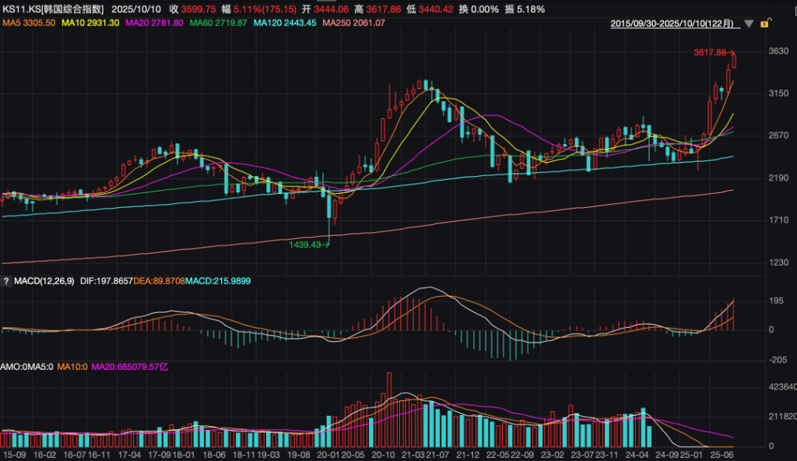Click the MA60 moving average label

coord(217,23)
